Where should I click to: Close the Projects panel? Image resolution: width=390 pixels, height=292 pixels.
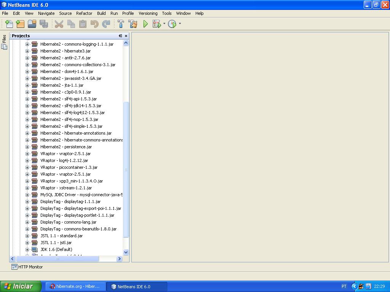(126, 36)
